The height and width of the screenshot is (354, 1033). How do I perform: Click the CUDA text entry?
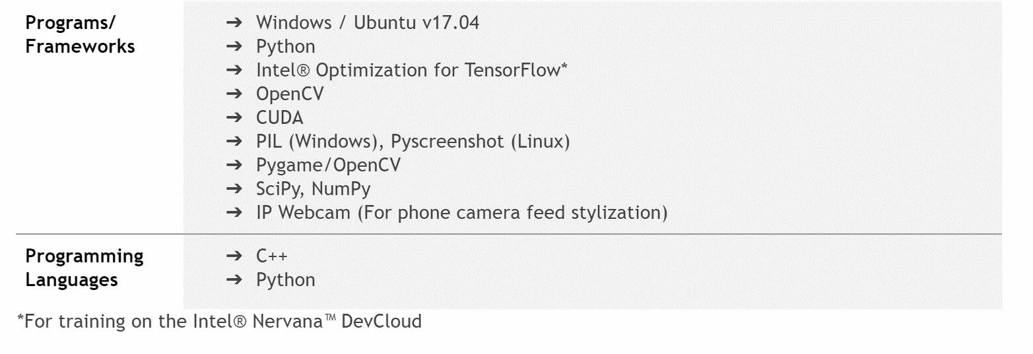tap(280, 117)
